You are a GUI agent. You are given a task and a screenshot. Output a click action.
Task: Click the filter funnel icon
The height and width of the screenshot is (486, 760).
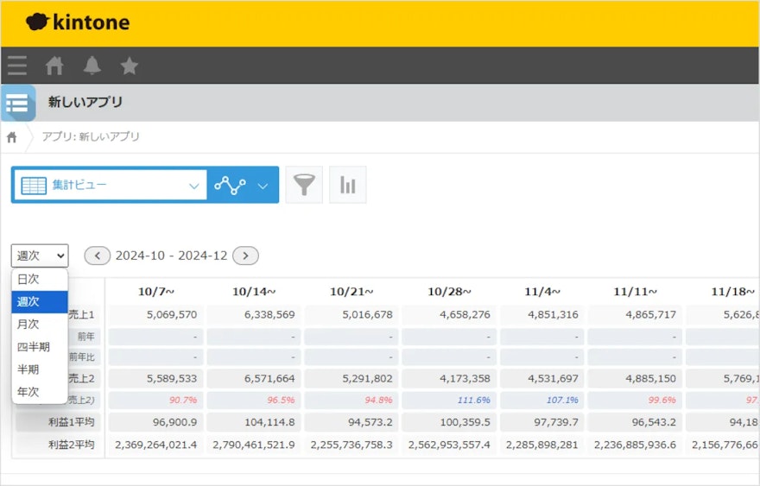304,185
